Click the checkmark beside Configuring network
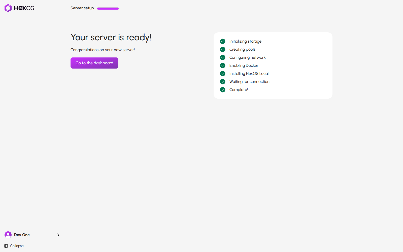Viewport: 403px width, 252px height. point(223,57)
